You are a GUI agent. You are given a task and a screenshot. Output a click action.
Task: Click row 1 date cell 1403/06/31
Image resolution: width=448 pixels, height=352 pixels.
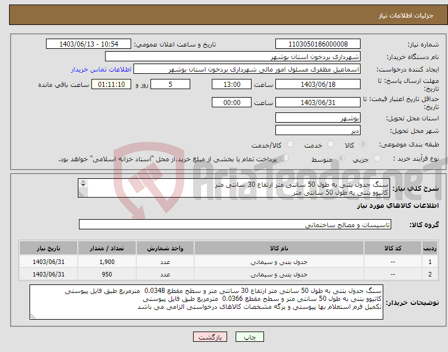click(48, 261)
